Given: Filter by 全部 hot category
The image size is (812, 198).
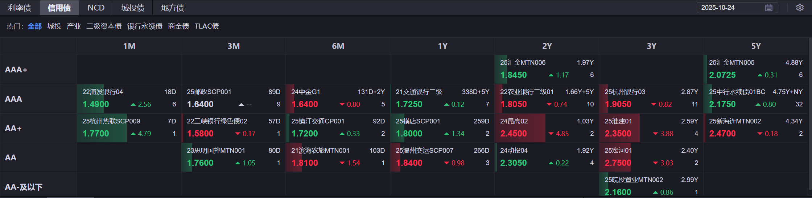Looking at the screenshot, I should (x=35, y=26).
